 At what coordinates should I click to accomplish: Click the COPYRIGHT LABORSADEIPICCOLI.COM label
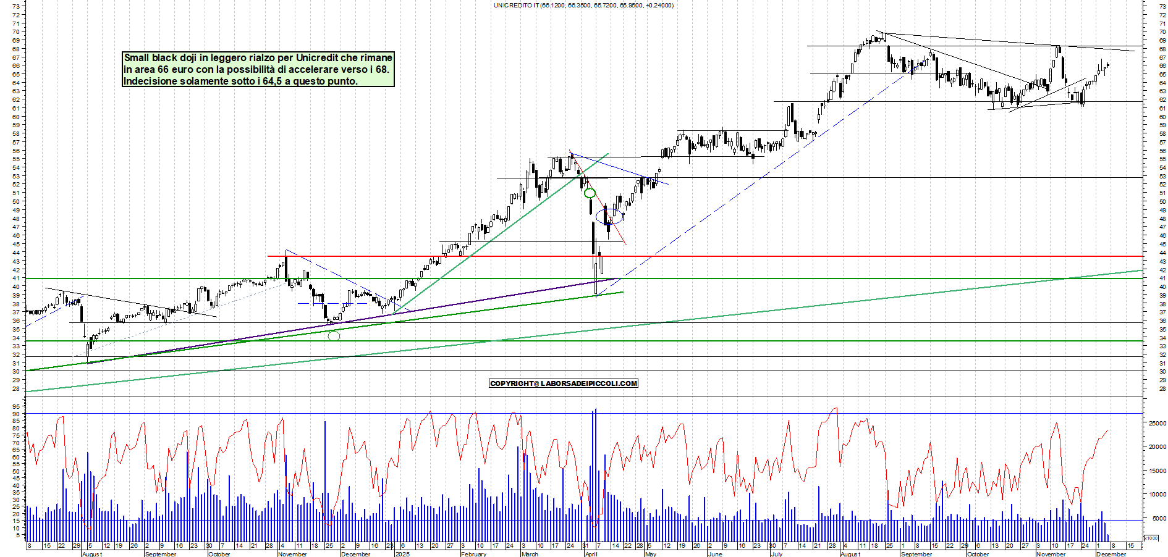pos(563,383)
